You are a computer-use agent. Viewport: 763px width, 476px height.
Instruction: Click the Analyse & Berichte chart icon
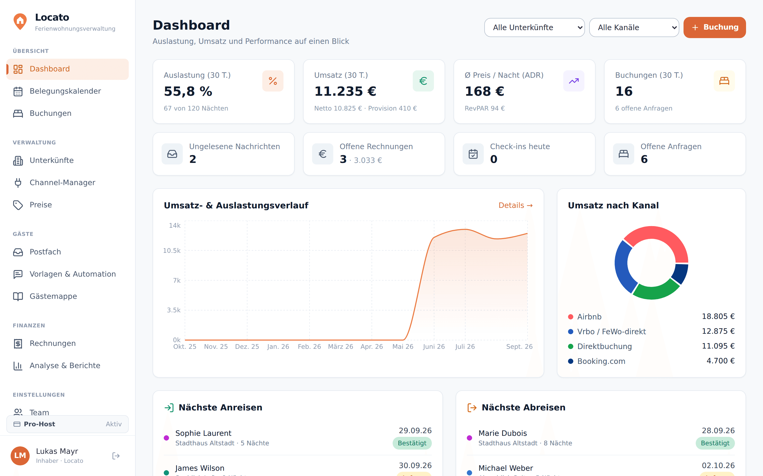coord(18,365)
